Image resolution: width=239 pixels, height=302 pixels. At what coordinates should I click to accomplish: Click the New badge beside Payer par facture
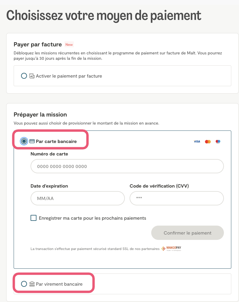point(69,45)
